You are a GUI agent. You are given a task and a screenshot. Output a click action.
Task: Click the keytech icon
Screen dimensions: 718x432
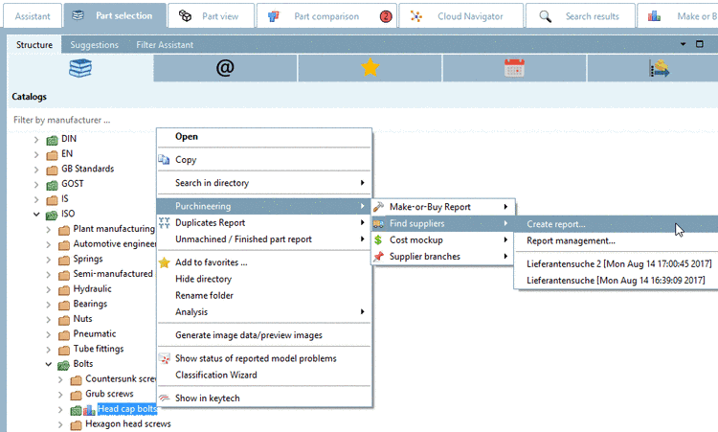pyautogui.click(x=164, y=398)
